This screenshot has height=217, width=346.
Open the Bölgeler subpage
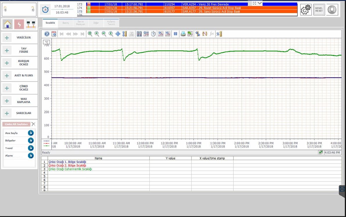point(31,140)
